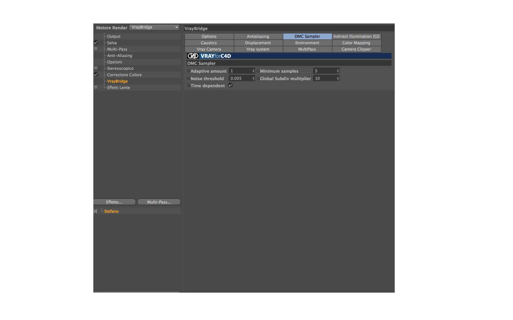Open the Opzioni settings entry
This screenshot has width=513, height=320.
[115, 62]
